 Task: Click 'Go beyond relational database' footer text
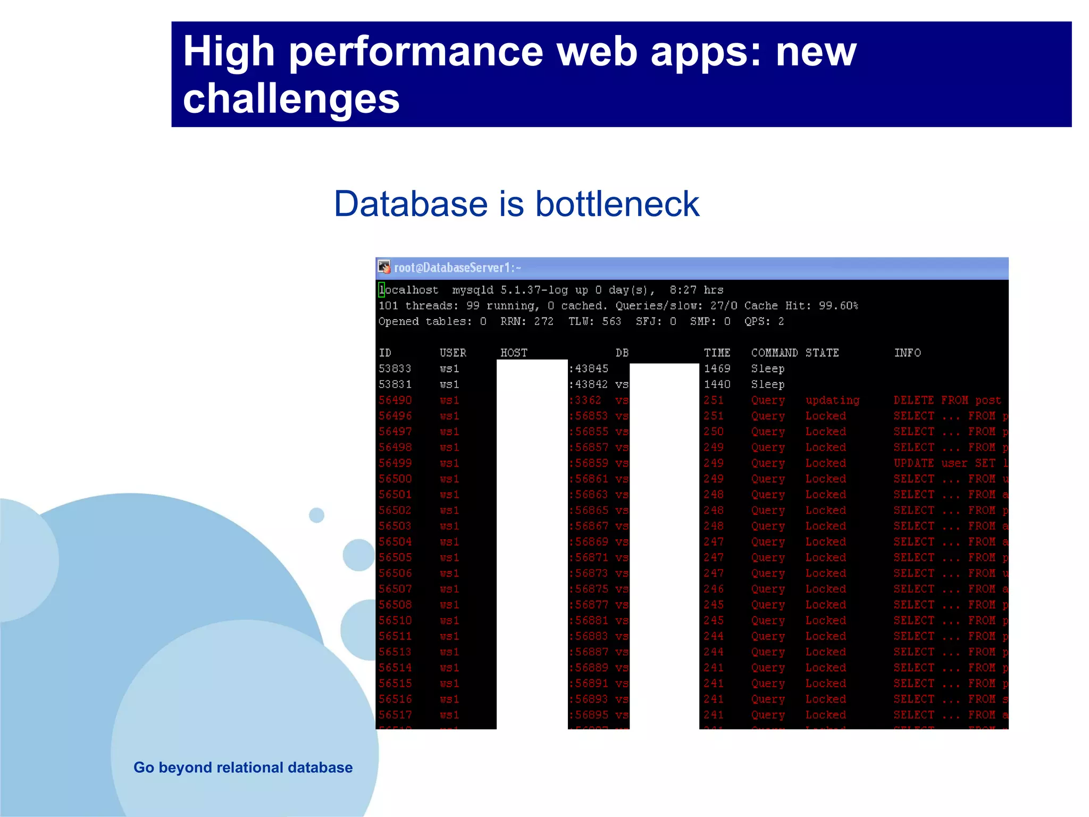coord(243,768)
